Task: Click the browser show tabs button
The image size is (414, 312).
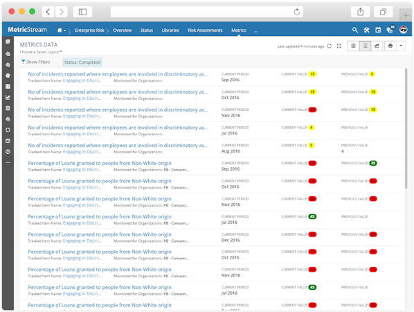Action: point(383,12)
